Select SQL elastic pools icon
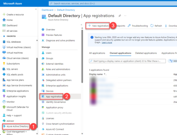This screenshot has height=135, width=177. tap(4, 75)
